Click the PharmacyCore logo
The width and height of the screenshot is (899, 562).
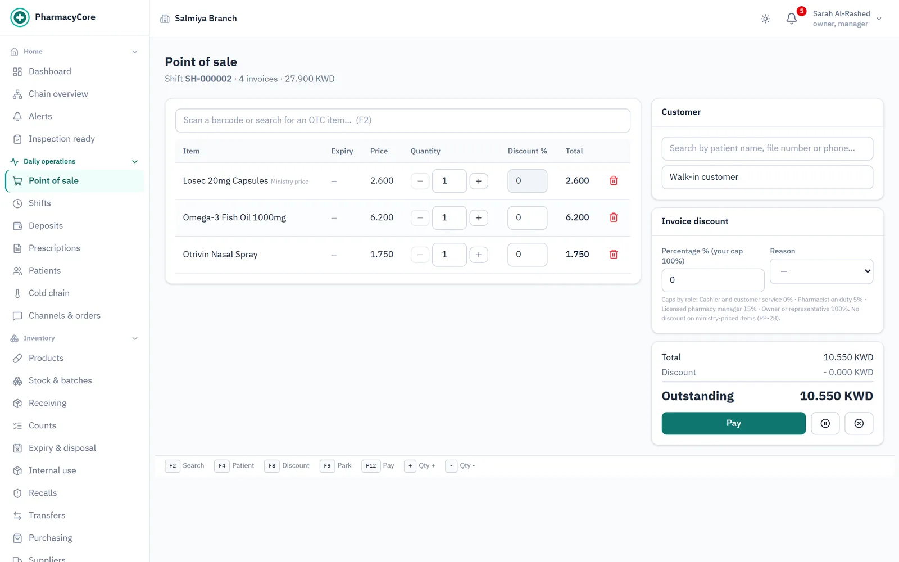click(x=20, y=17)
